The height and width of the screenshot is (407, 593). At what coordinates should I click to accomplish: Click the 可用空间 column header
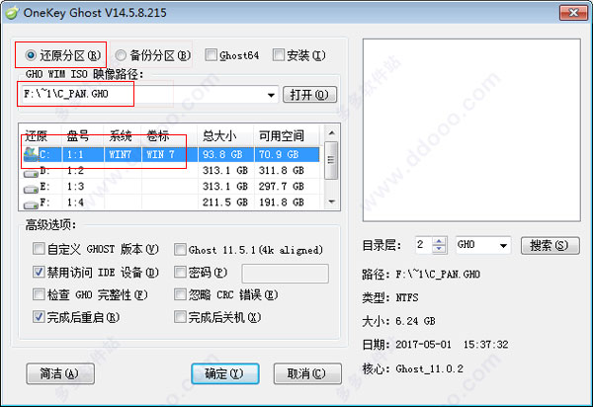pyautogui.click(x=282, y=136)
